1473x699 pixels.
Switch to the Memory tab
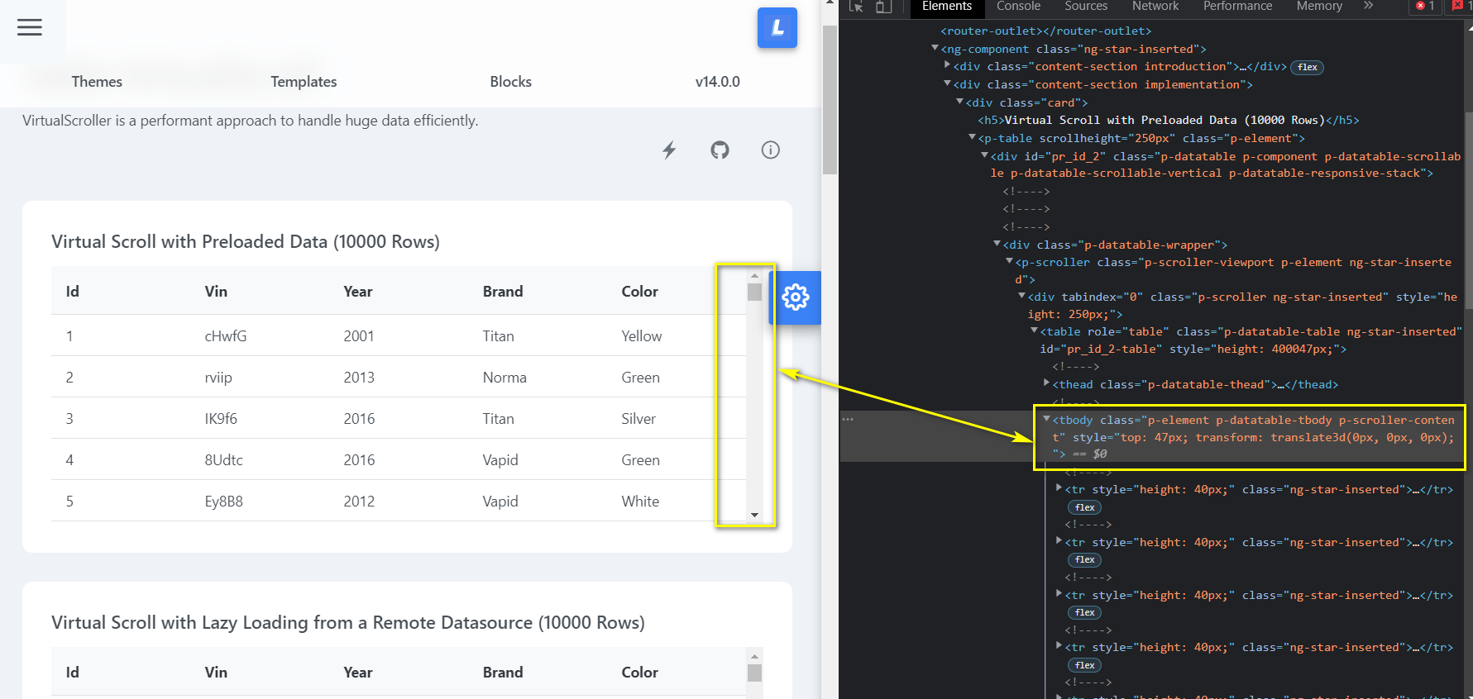coord(1319,7)
